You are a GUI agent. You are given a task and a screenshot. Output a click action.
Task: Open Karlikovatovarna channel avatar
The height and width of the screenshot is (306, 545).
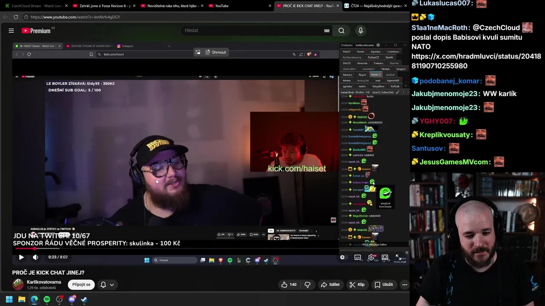pyautogui.click(x=18, y=284)
